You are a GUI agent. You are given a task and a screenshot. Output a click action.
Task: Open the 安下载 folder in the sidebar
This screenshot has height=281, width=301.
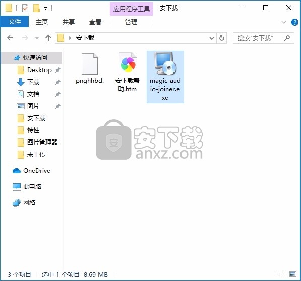[x=36, y=118]
